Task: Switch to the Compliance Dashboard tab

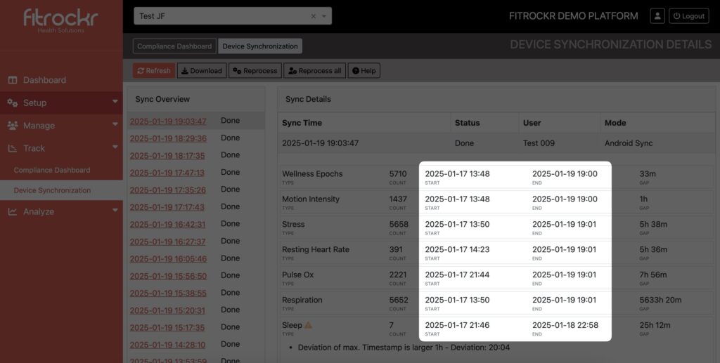Action: coord(174,46)
